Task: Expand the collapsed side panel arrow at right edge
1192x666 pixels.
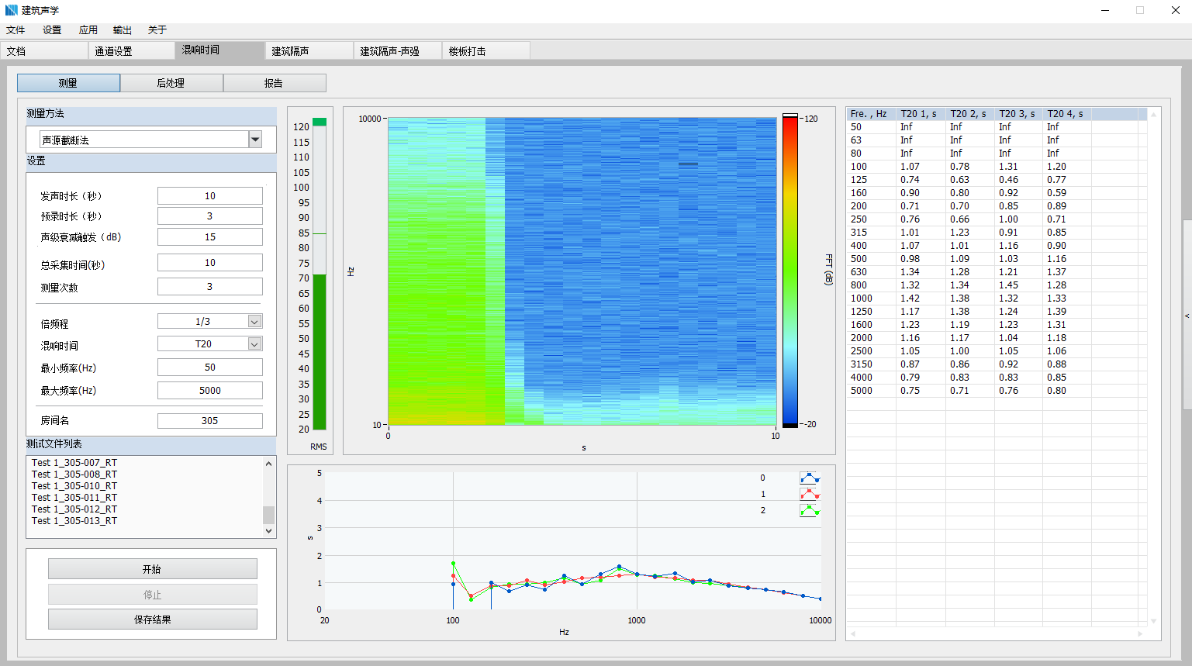Action: (x=1187, y=316)
